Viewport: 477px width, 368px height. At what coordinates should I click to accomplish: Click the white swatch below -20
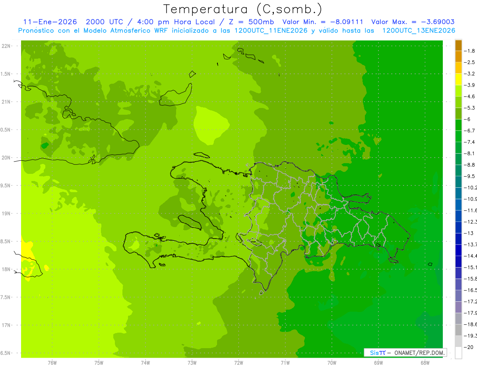[x=458, y=353]
